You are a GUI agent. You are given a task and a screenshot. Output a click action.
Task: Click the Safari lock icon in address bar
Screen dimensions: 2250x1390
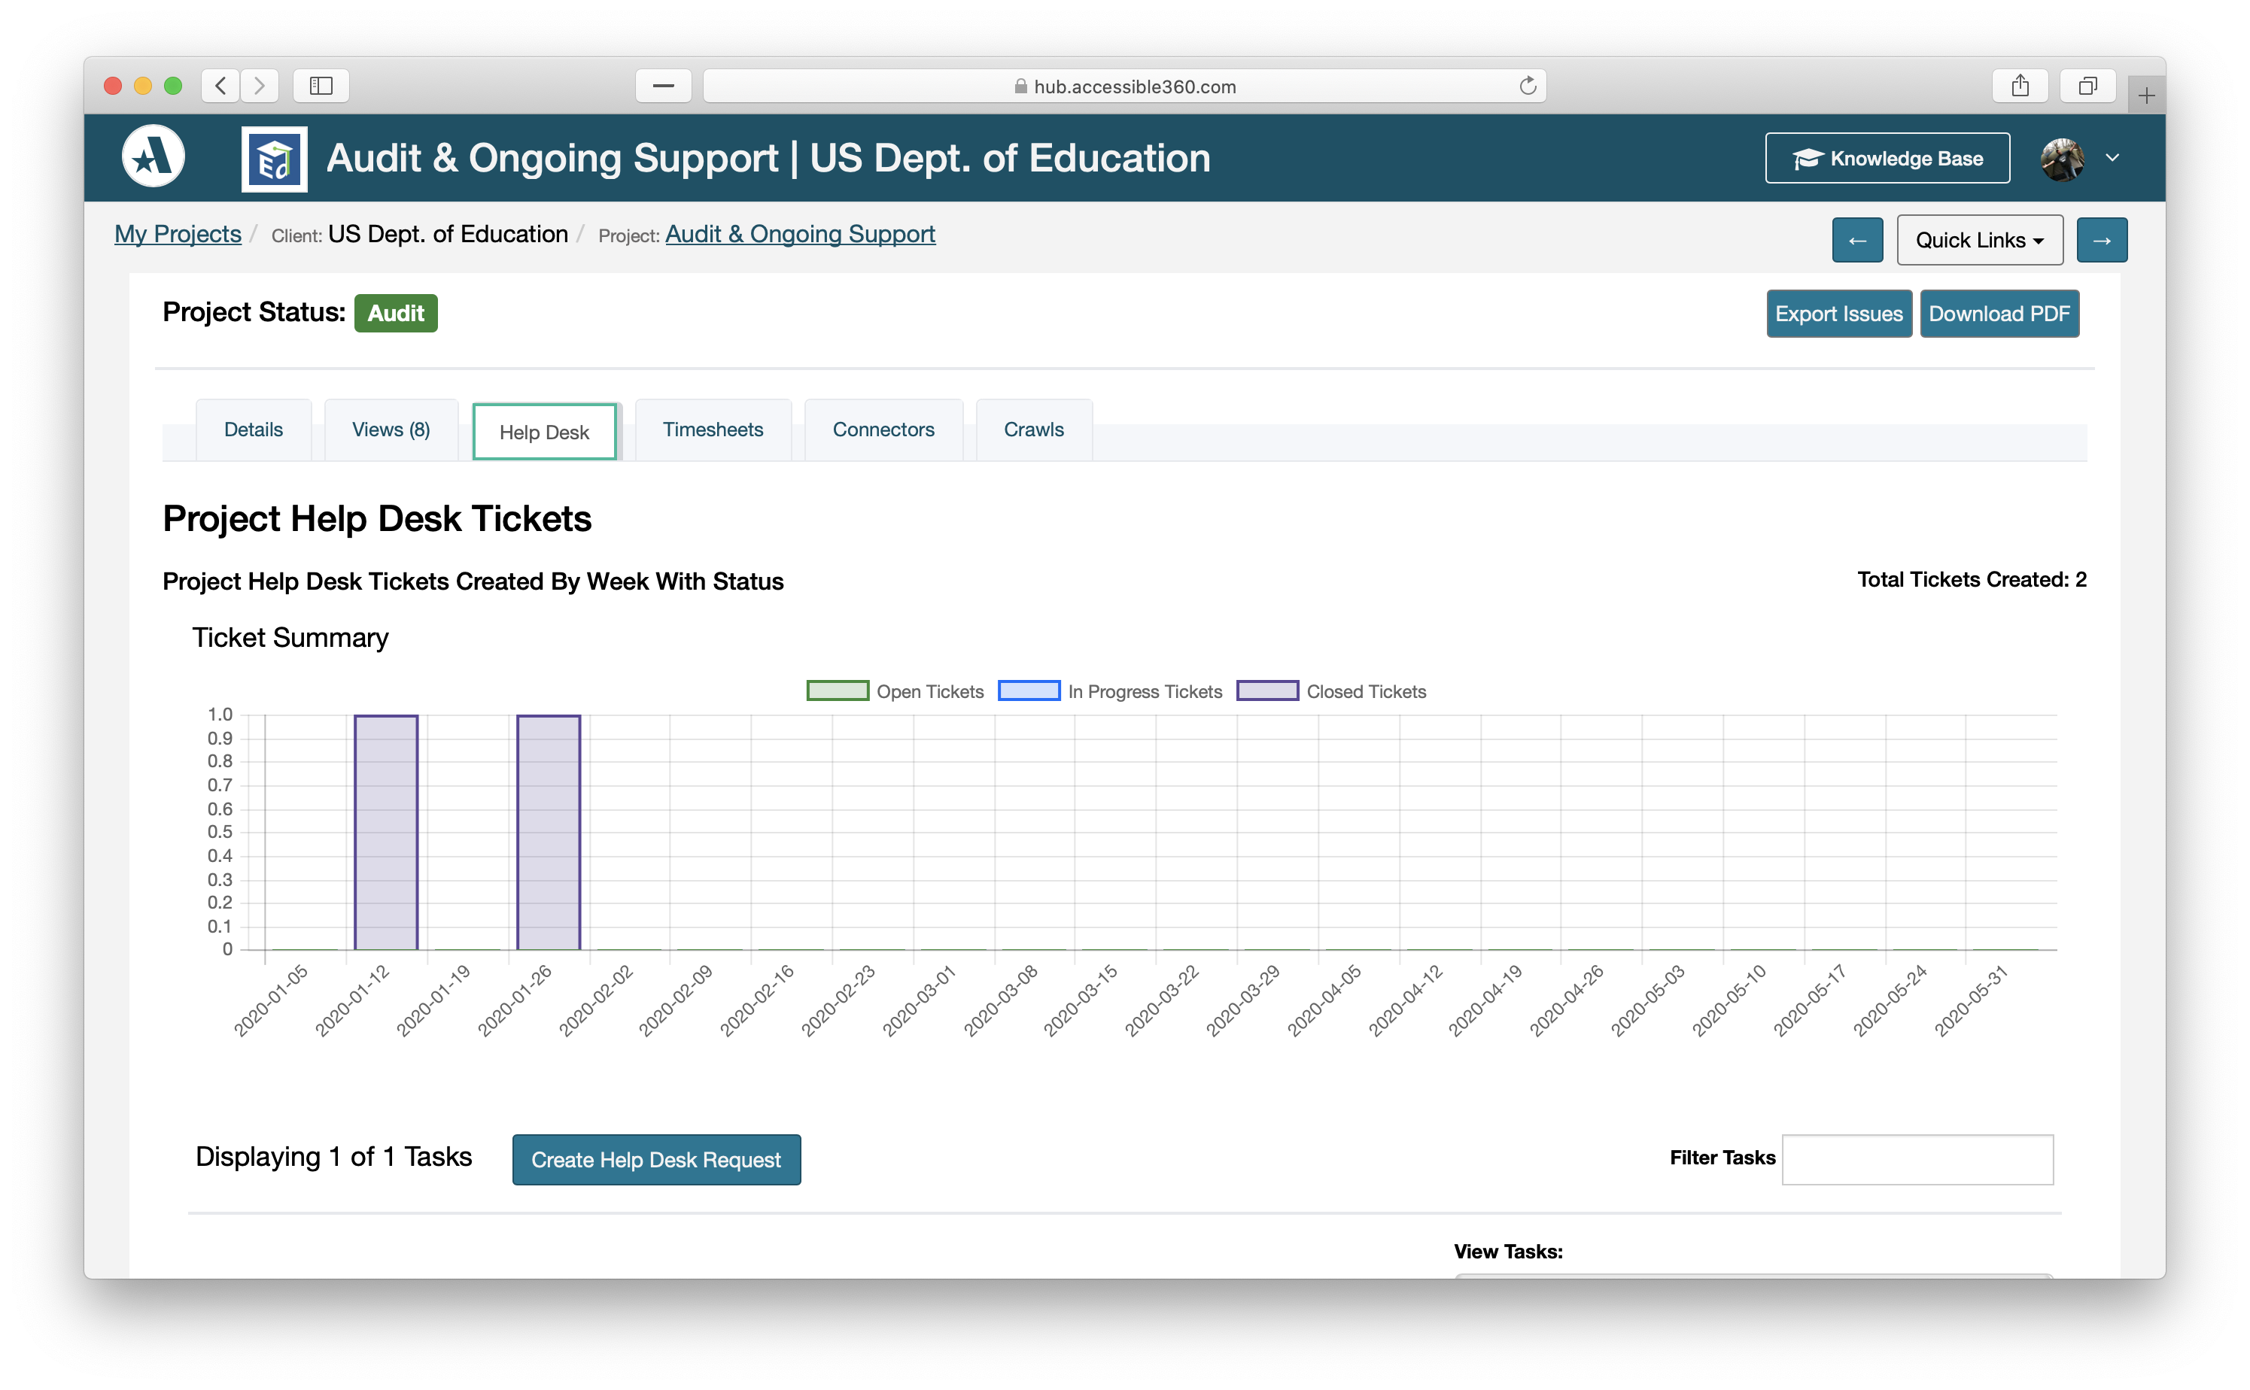(1020, 86)
